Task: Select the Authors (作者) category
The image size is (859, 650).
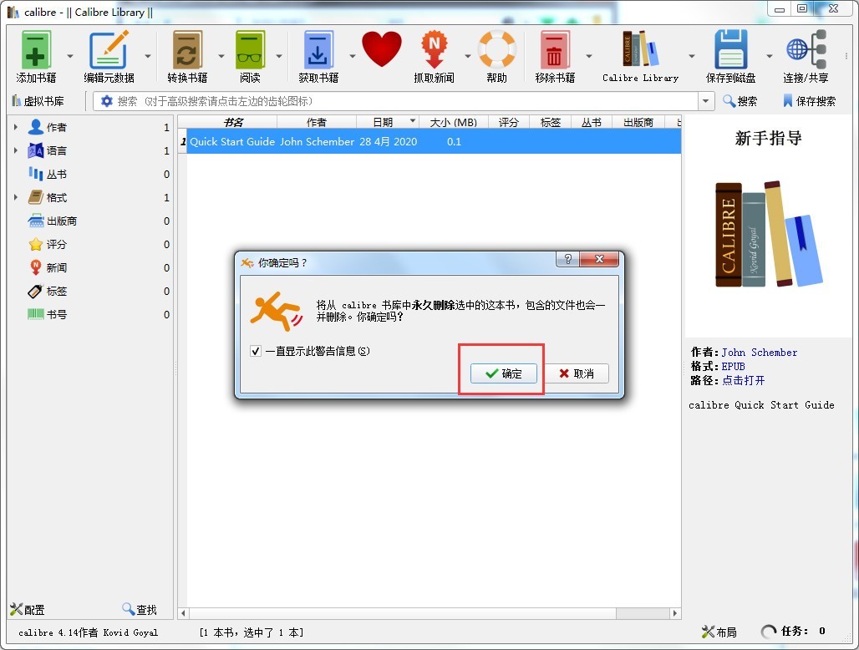Action: click(x=57, y=128)
